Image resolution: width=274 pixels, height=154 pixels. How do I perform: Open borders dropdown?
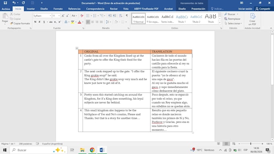pos(126,22)
